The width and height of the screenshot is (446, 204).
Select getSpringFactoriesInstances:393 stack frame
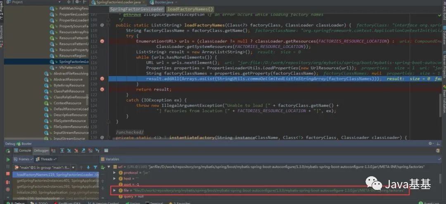click(55, 187)
